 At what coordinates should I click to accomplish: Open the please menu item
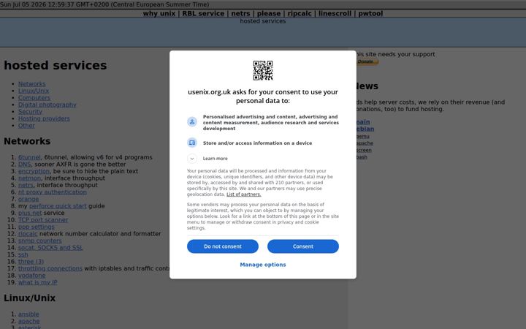coord(268,13)
